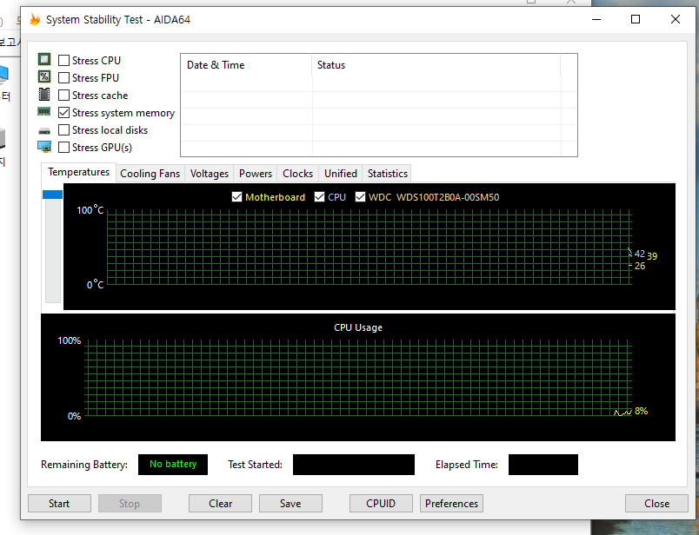
Task: Click the Clear button
Action: click(x=220, y=504)
